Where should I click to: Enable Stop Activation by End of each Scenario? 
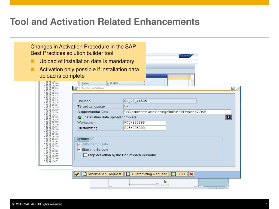coord(85,155)
